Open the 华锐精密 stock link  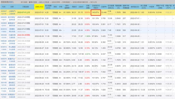[x=11, y=53]
